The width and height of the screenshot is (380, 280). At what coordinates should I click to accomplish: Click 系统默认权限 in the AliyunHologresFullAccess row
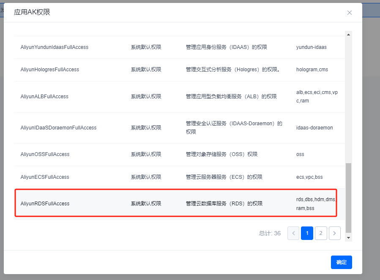coord(146,70)
